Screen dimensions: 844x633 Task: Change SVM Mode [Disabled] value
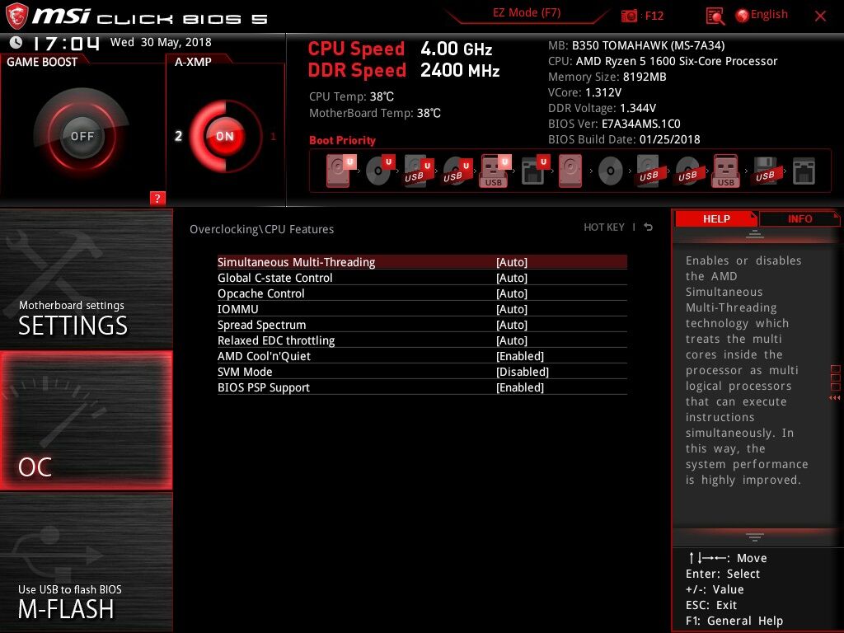click(x=522, y=372)
